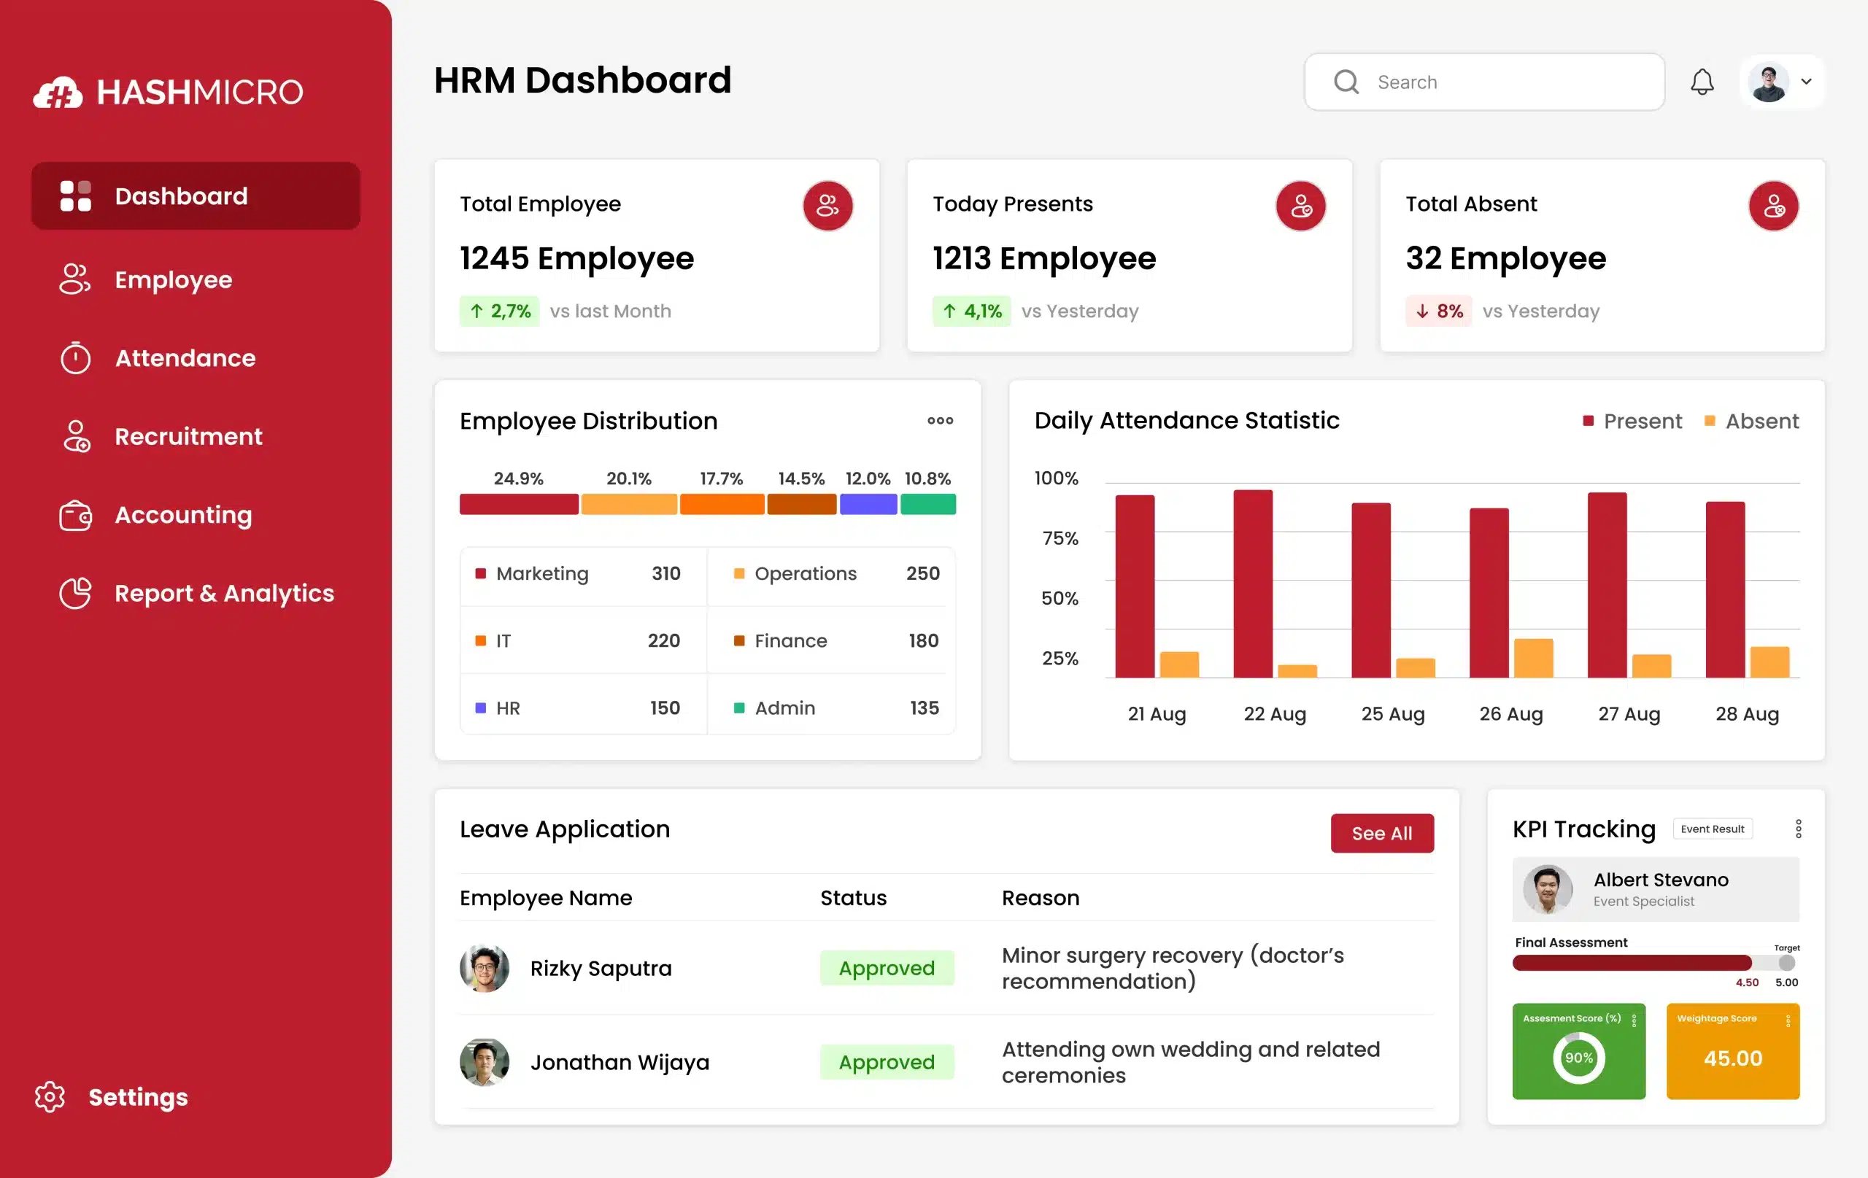Open the KPI Tracking kebab menu
1868x1178 pixels.
point(1799,828)
